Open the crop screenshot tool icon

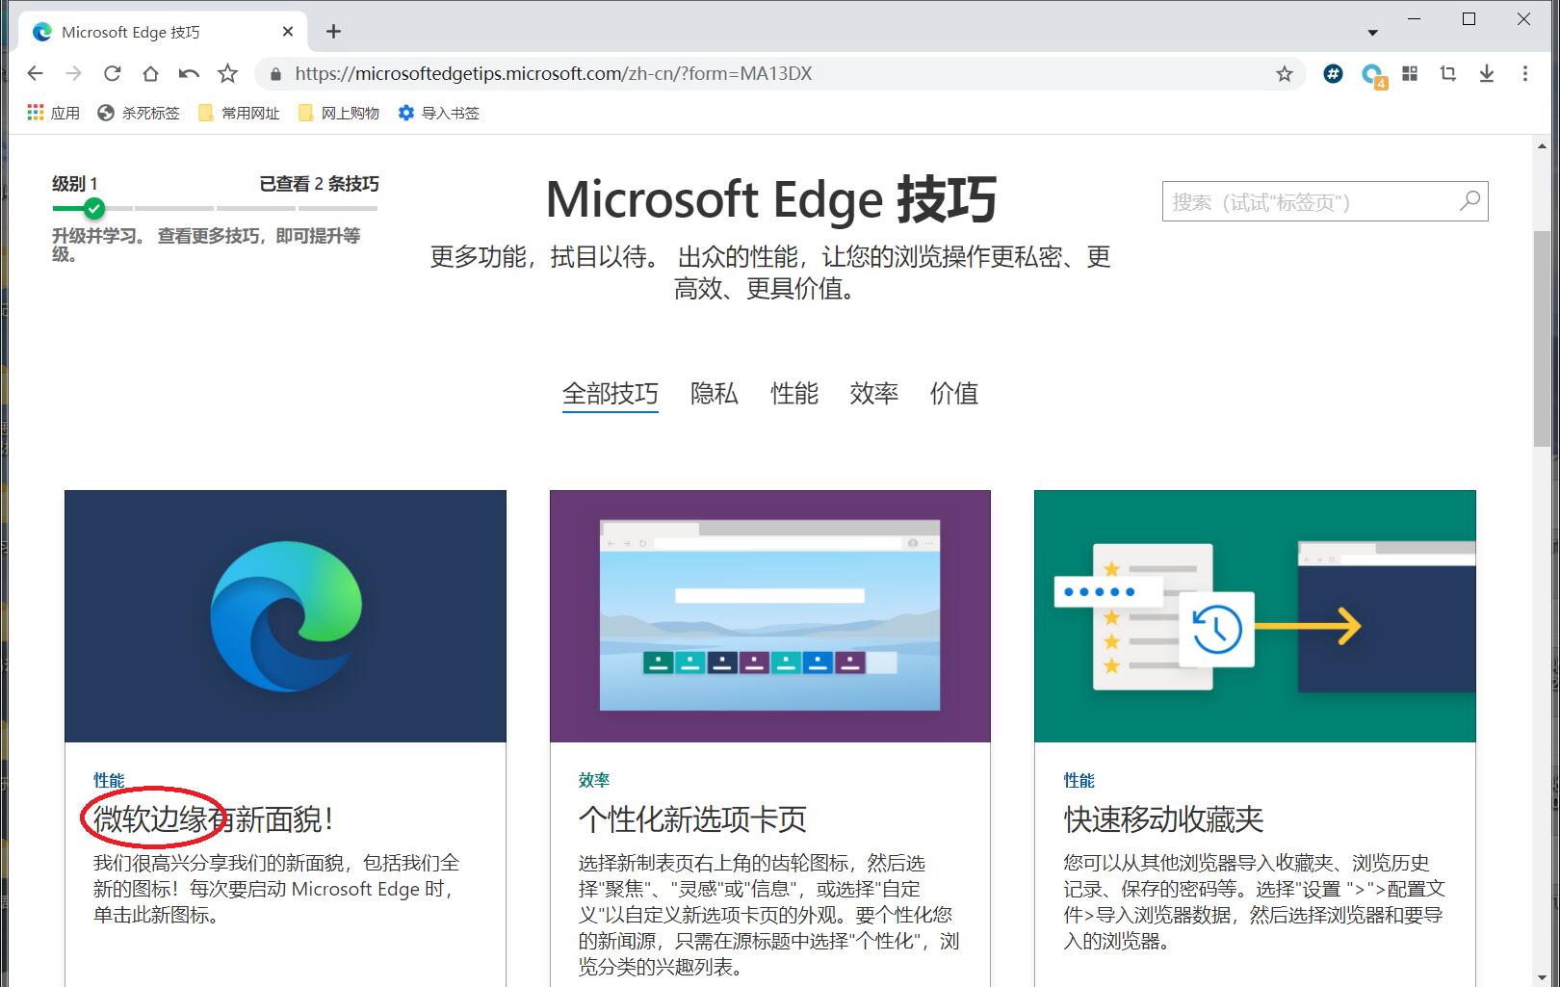coord(1448,73)
